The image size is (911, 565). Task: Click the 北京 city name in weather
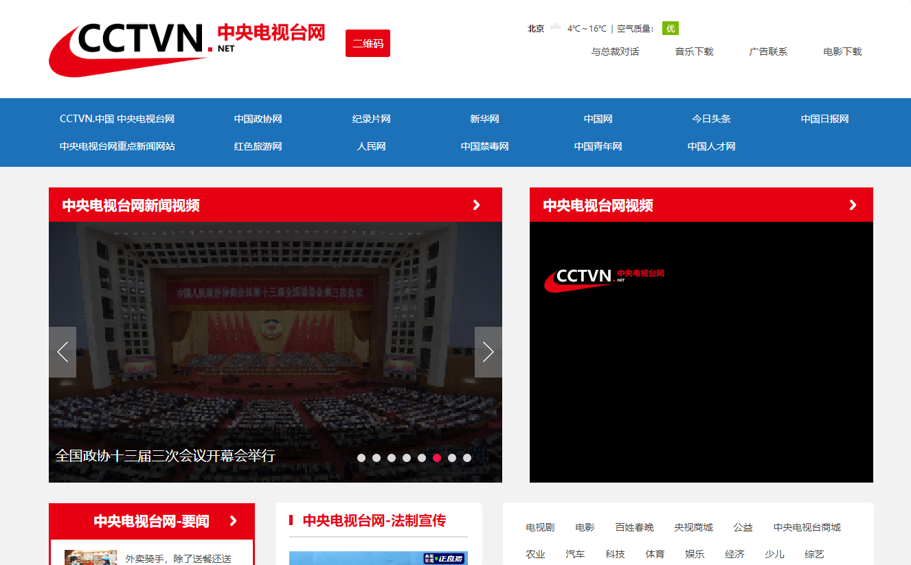536,28
